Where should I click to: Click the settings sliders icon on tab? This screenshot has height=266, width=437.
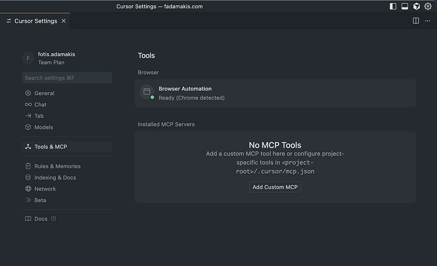9,21
